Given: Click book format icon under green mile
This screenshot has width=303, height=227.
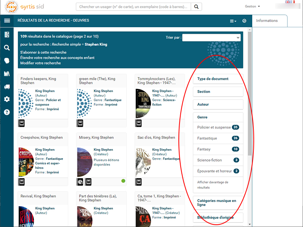Looking at the screenshot, I should pos(80,123).
